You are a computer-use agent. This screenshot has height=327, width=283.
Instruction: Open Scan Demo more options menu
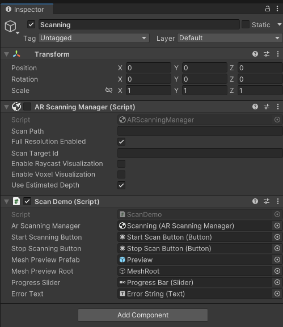coord(278,201)
